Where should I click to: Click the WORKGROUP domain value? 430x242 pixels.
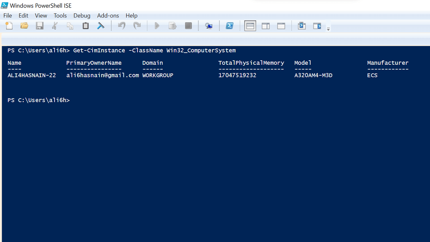(158, 75)
